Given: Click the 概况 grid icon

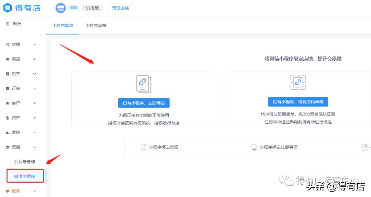Looking at the screenshot, I should [7, 24].
